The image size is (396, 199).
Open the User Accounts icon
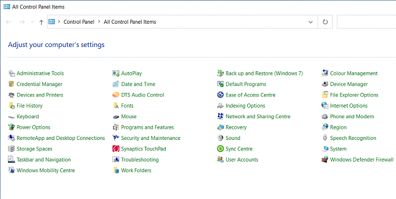[x=221, y=159]
